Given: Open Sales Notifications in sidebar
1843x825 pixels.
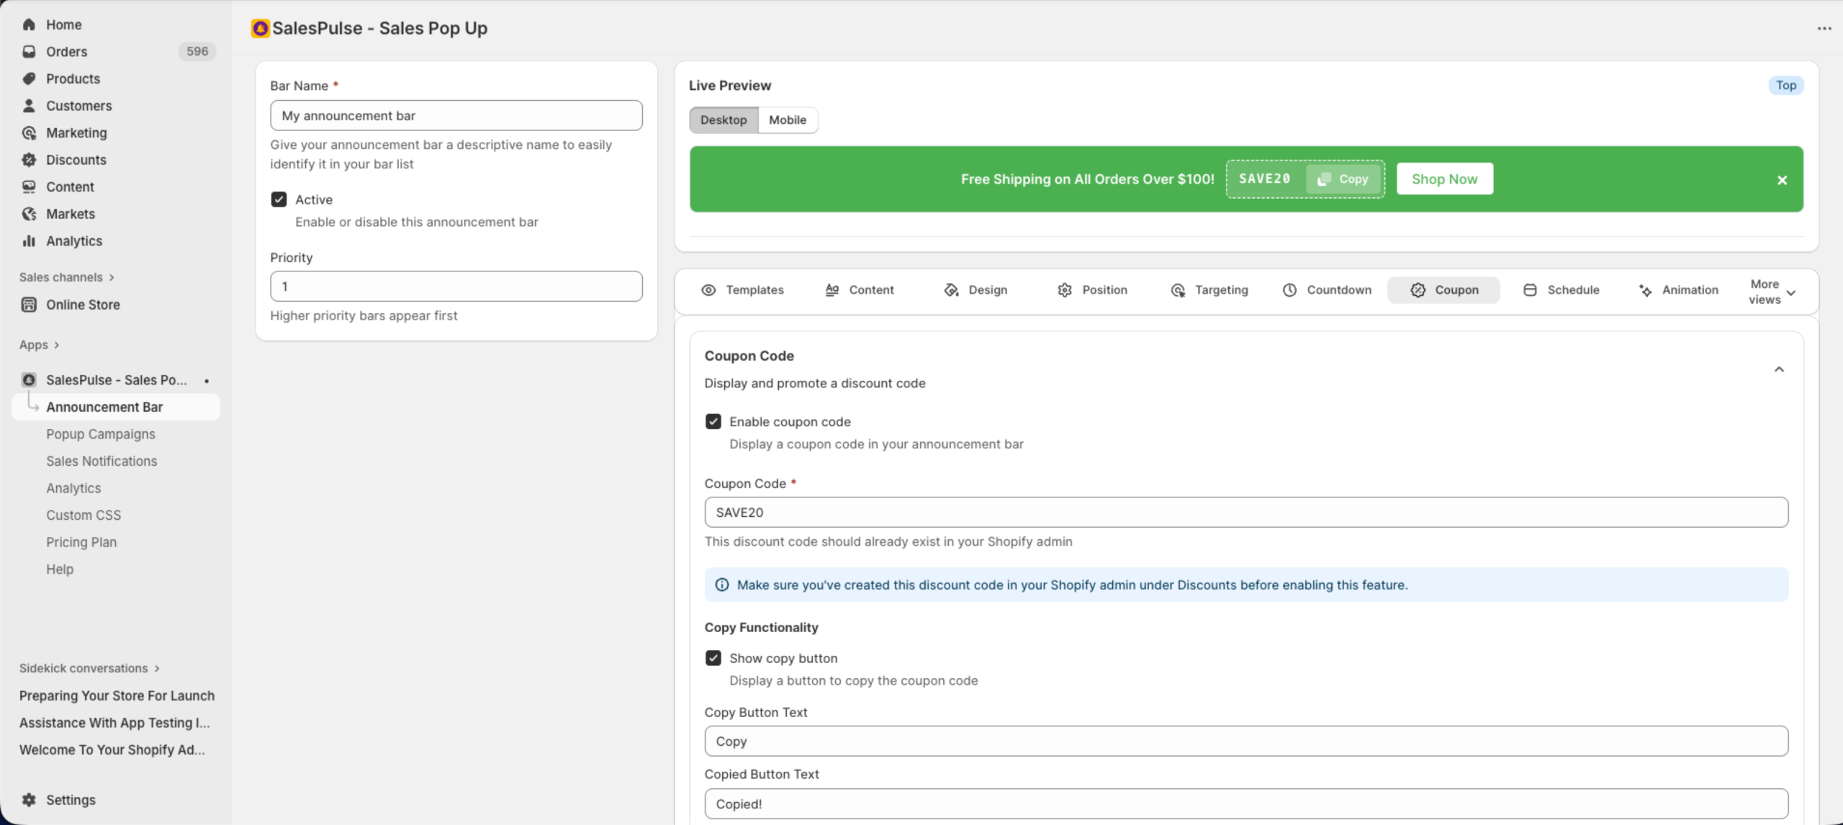Looking at the screenshot, I should click(102, 461).
